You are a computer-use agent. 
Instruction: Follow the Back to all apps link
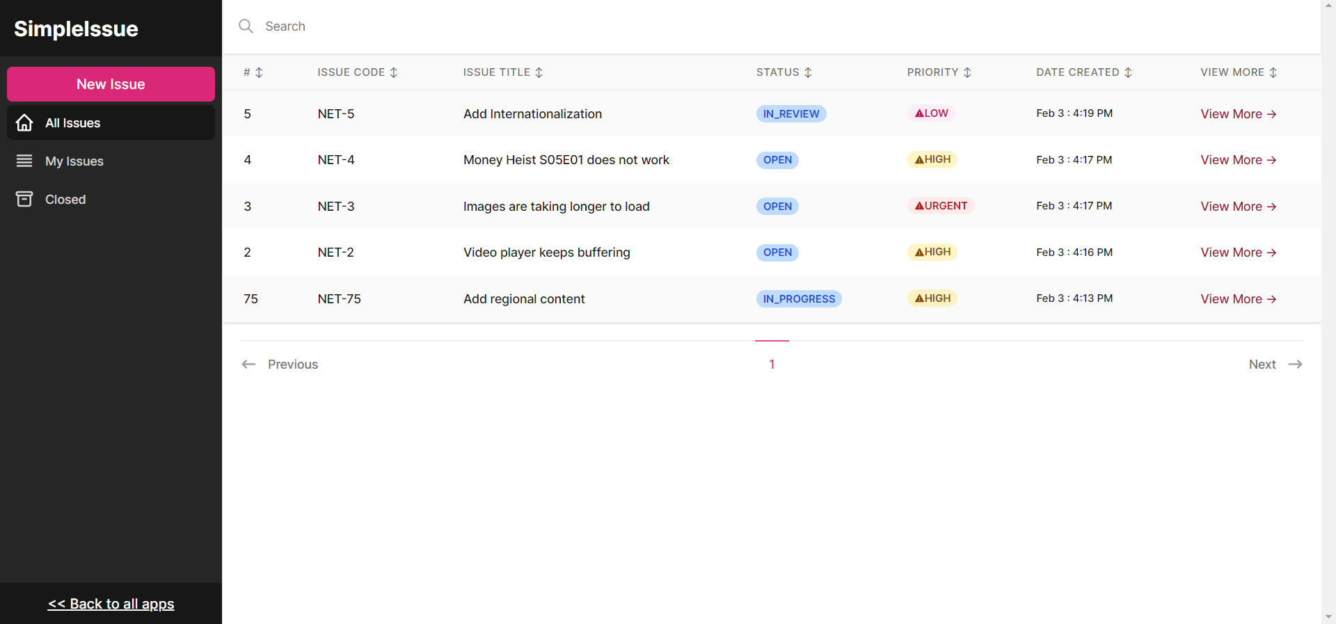tap(111, 604)
